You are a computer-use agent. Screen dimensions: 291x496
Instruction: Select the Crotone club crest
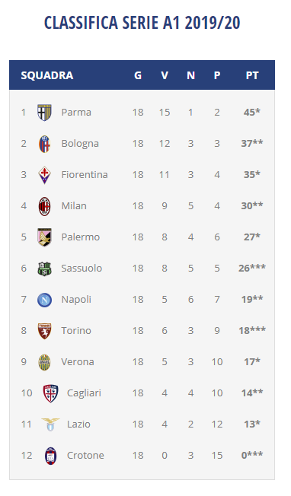click(50, 456)
